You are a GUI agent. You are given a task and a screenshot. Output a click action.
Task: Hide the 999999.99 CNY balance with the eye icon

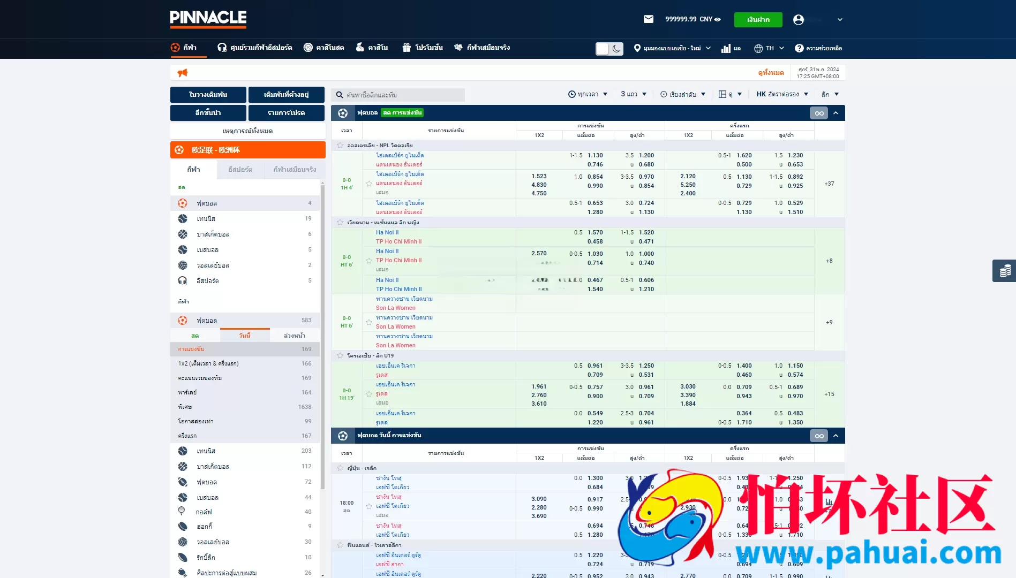point(718,19)
